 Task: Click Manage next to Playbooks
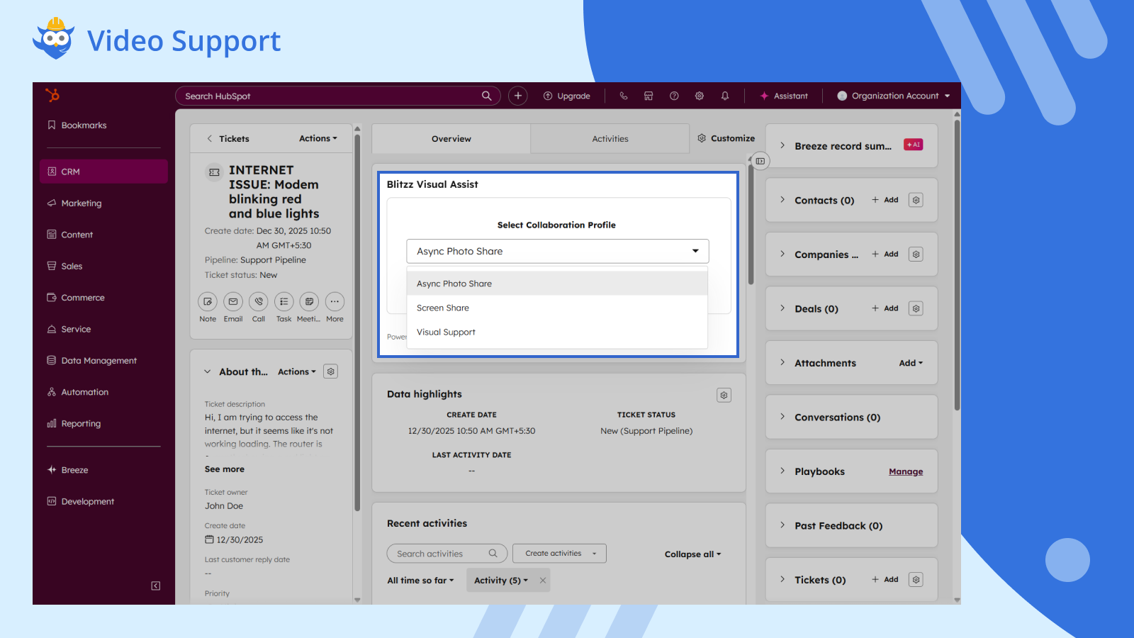click(x=906, y=471)
